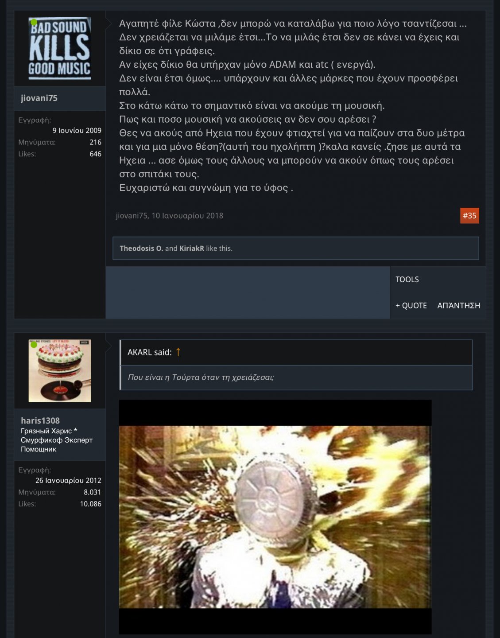The image size is (500, 638).
Task: Open KiriakR profile from likes
Action: coord(192,249)
